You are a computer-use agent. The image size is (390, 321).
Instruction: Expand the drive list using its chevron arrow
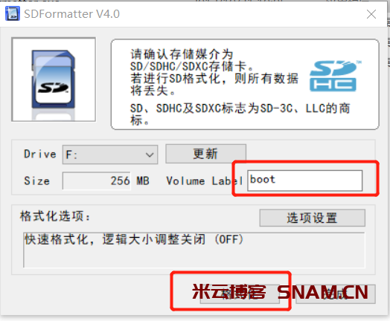point(150,155)
